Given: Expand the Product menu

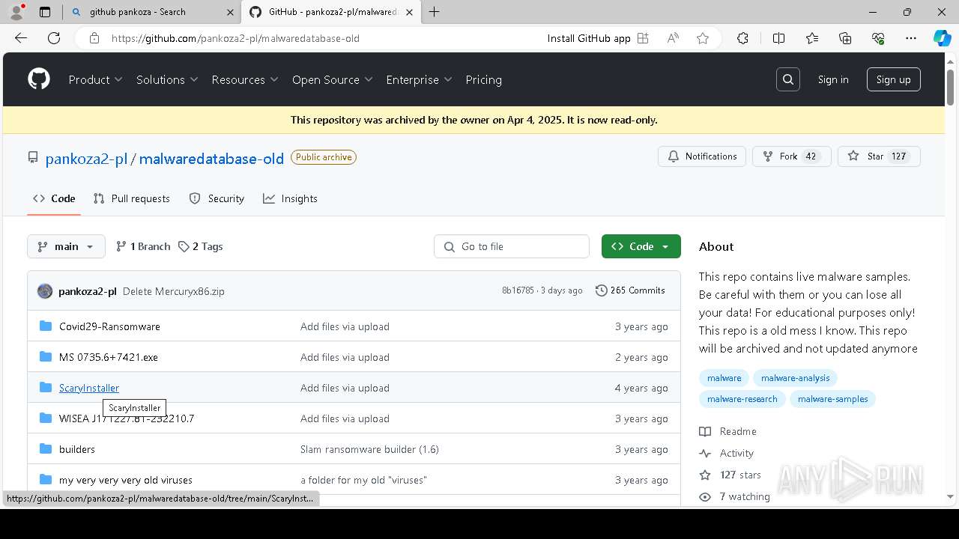Looking at the screenshot, I should coord(95,79).
